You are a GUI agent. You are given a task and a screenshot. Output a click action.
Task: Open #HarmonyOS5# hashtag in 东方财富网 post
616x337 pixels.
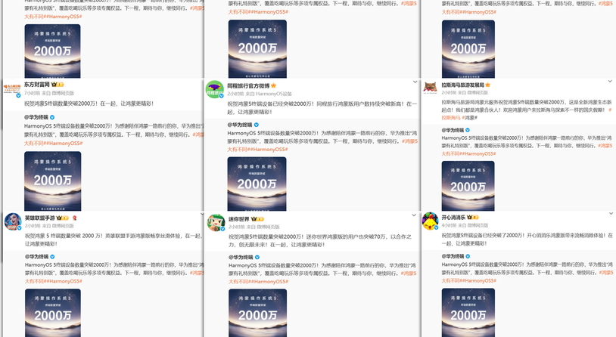[x=63, y=144]
